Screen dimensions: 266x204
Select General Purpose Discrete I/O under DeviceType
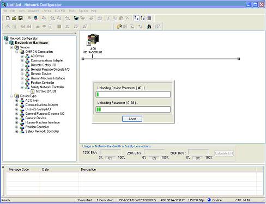(45, 114)
